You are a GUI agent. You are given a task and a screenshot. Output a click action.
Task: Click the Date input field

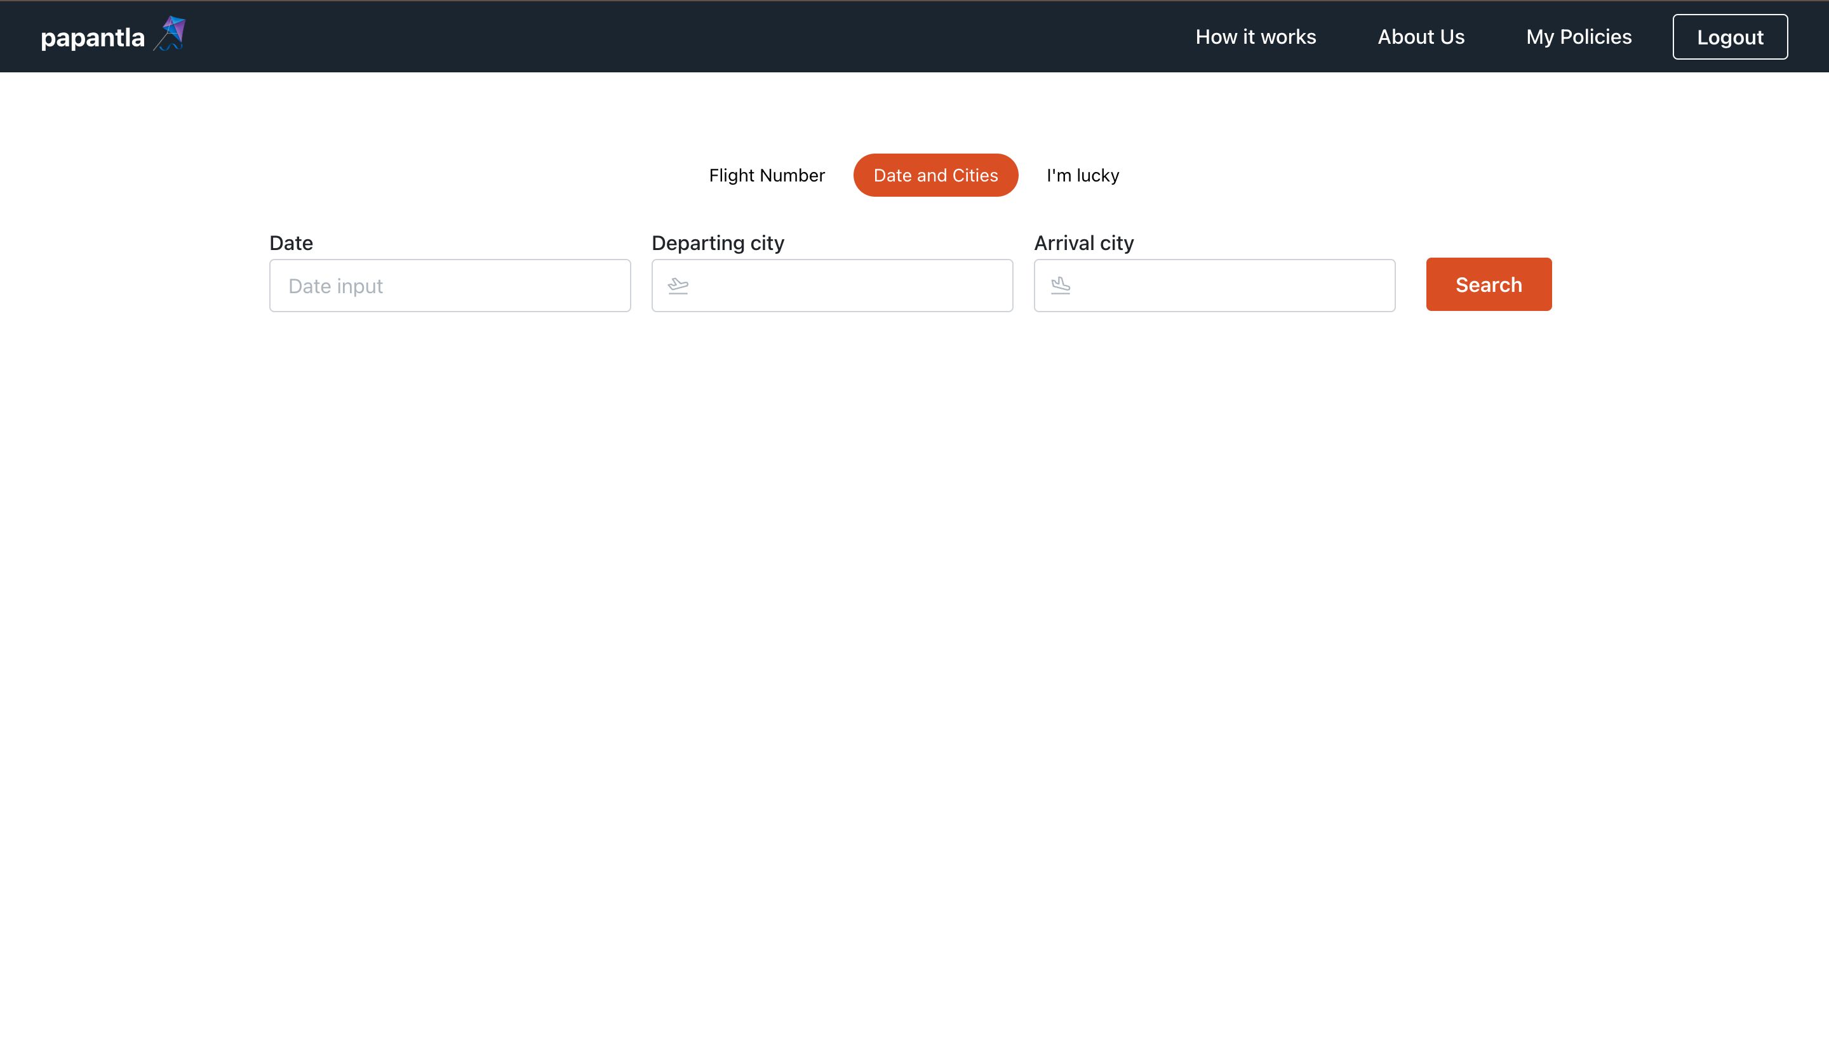[450, 285]
